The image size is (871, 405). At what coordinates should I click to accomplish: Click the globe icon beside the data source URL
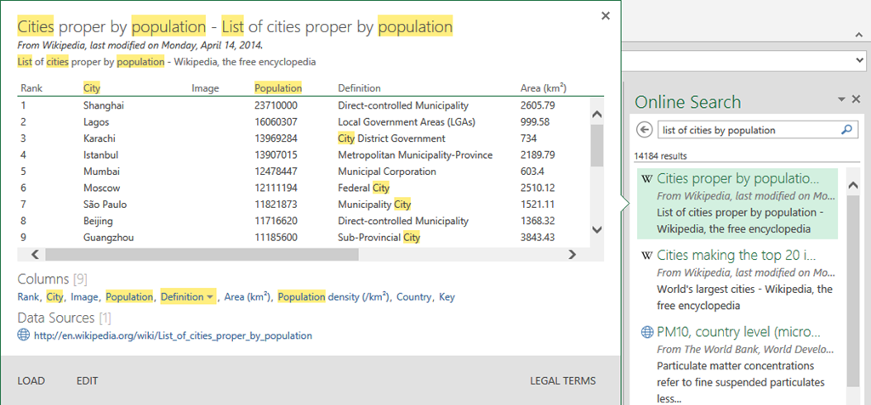[x=23, y=335]
